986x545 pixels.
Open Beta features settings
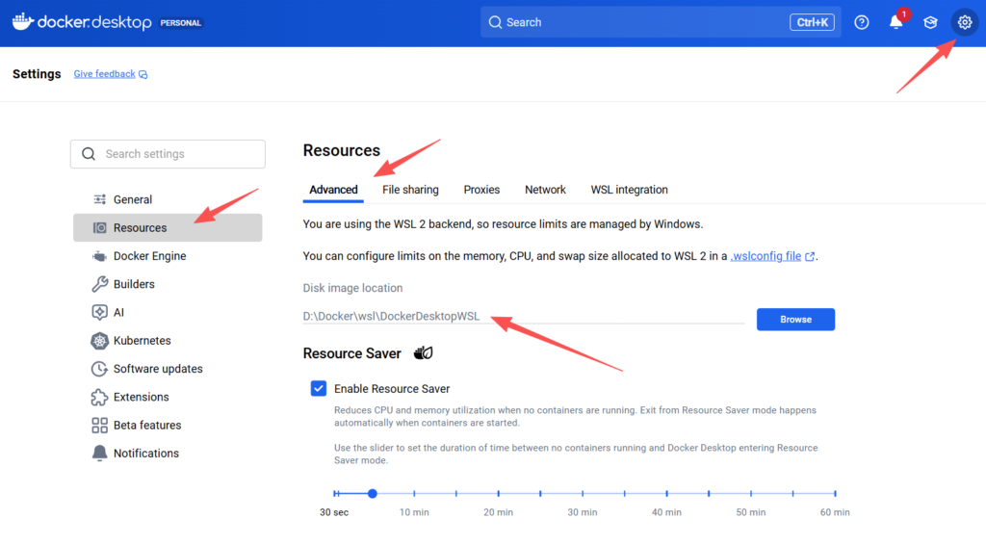[x=146, y=425]
